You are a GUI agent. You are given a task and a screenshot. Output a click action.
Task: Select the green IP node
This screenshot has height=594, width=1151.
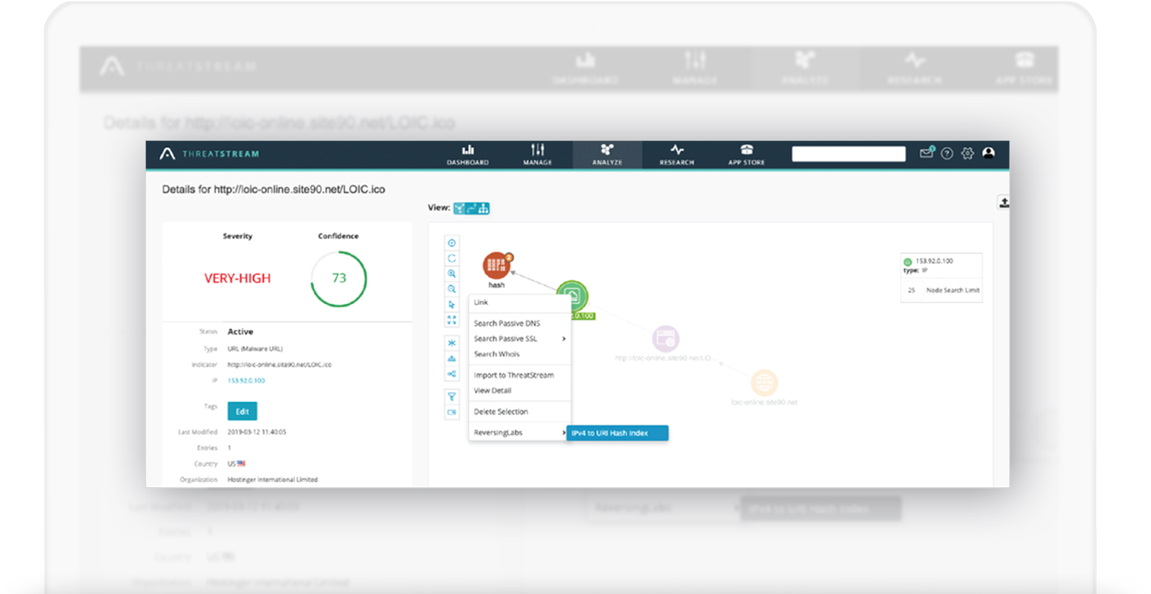click(572, 296)
